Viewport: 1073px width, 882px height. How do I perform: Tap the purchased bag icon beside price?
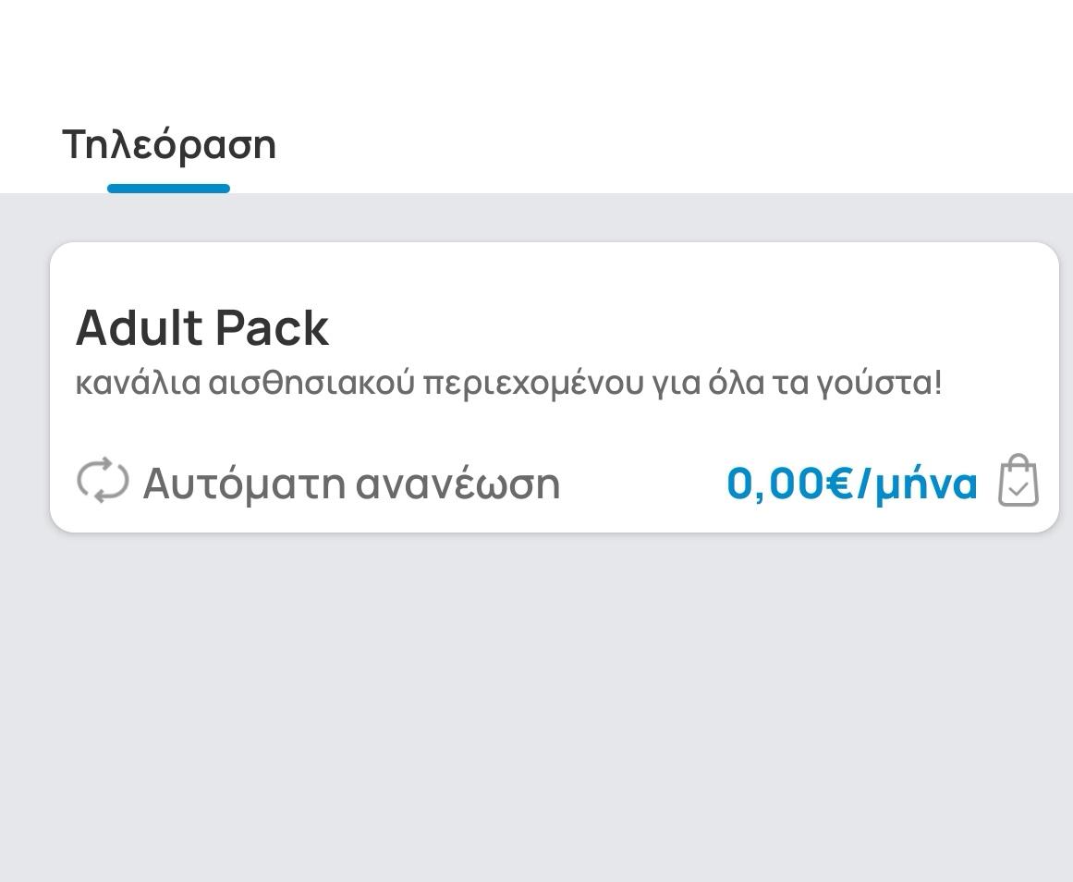click(x=1018, y=481)
